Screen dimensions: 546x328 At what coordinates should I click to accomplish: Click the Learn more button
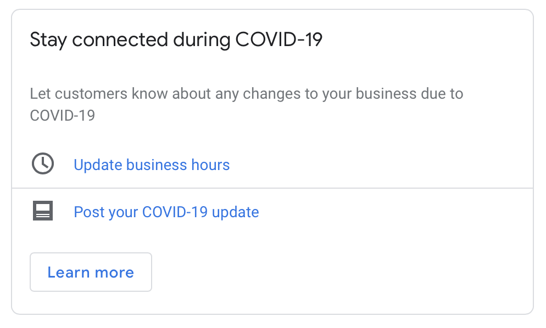coord(91,272)
